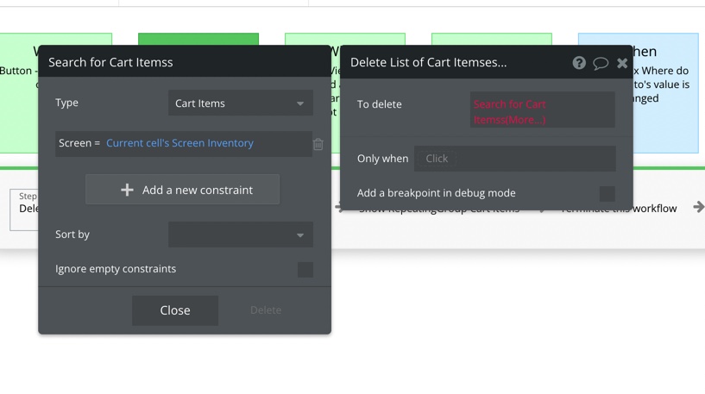Close the Delete List of Cart Itemses dialog
The height and width of the screenshot is (394, 705).
(622, 63)
